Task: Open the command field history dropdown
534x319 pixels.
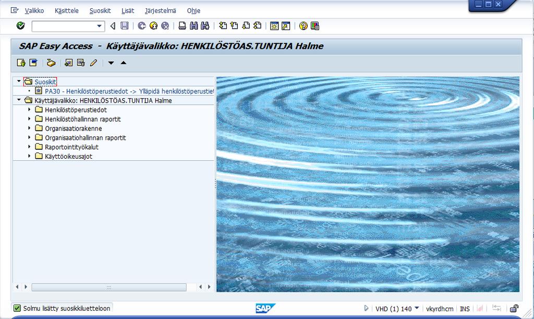Action: [x=99, y=26]
